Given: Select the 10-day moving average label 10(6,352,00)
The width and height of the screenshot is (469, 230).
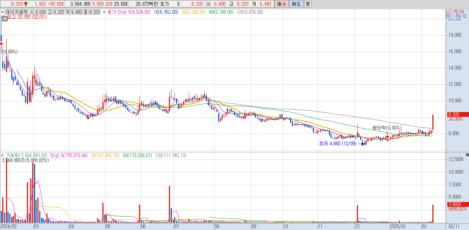Looking at the screenshot, I should [166, 12].
